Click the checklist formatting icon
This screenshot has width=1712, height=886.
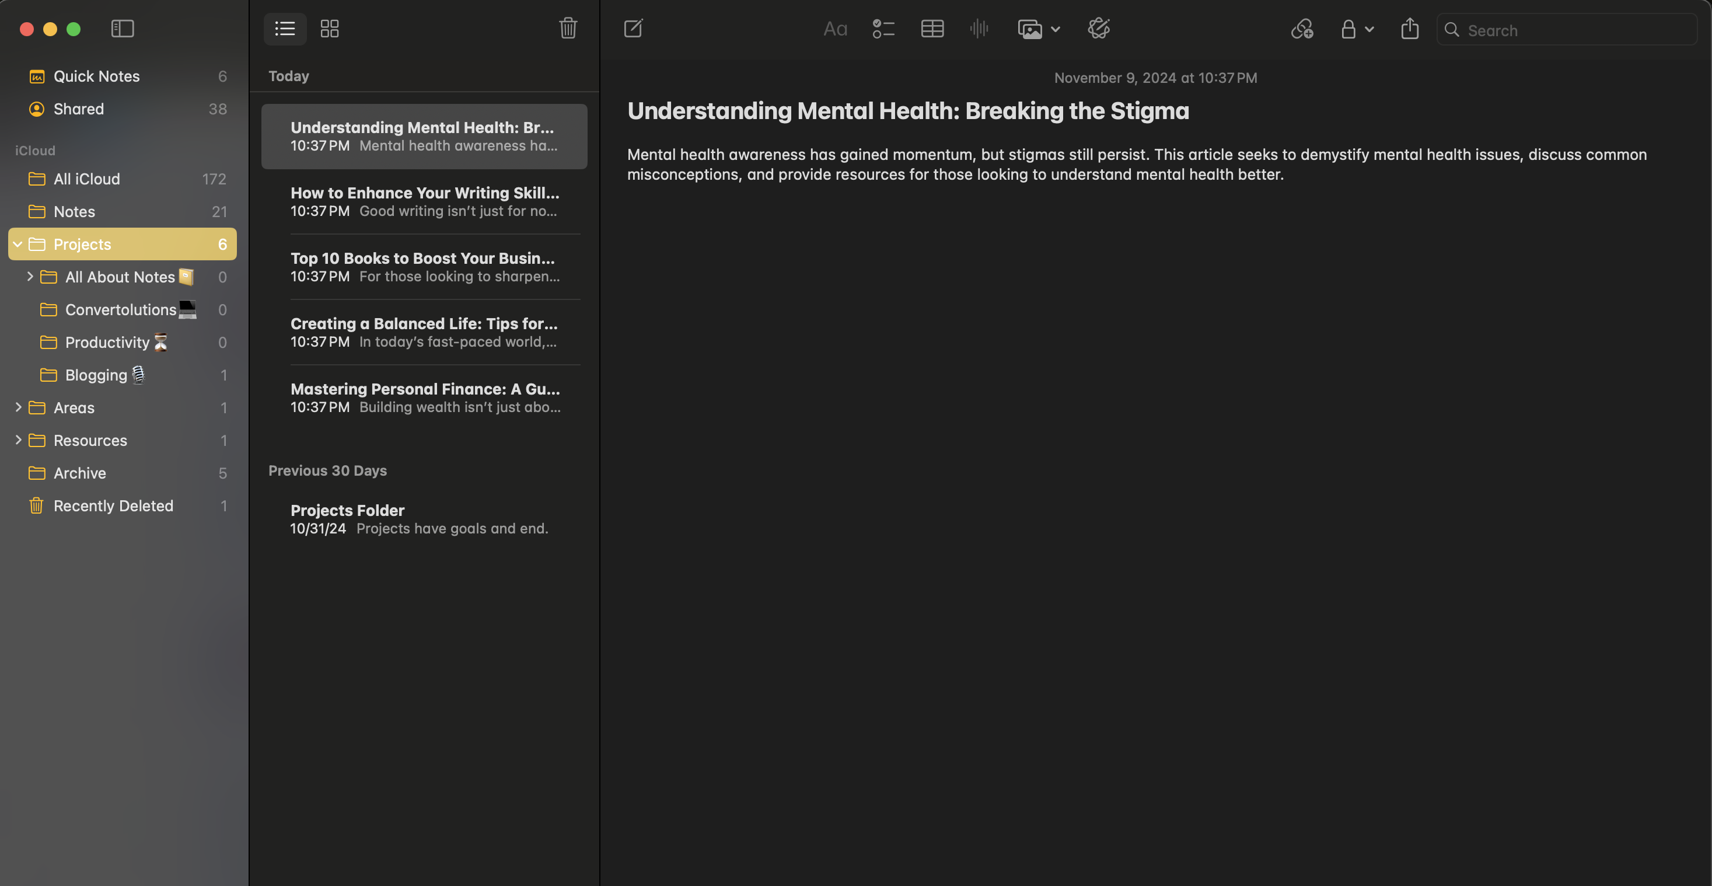(x=883, y=28)
